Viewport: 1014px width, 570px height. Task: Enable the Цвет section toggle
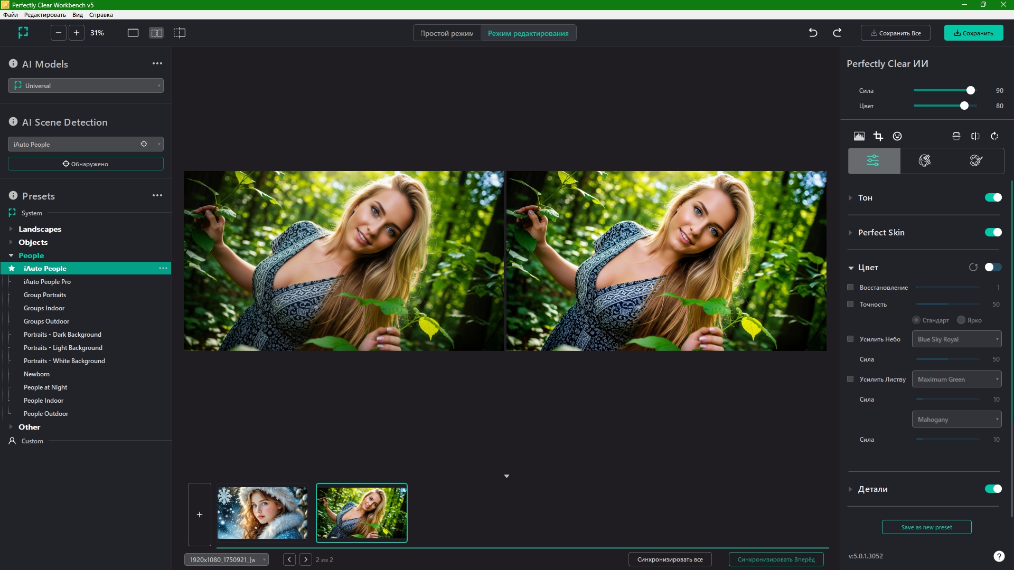tap(993, 268)
